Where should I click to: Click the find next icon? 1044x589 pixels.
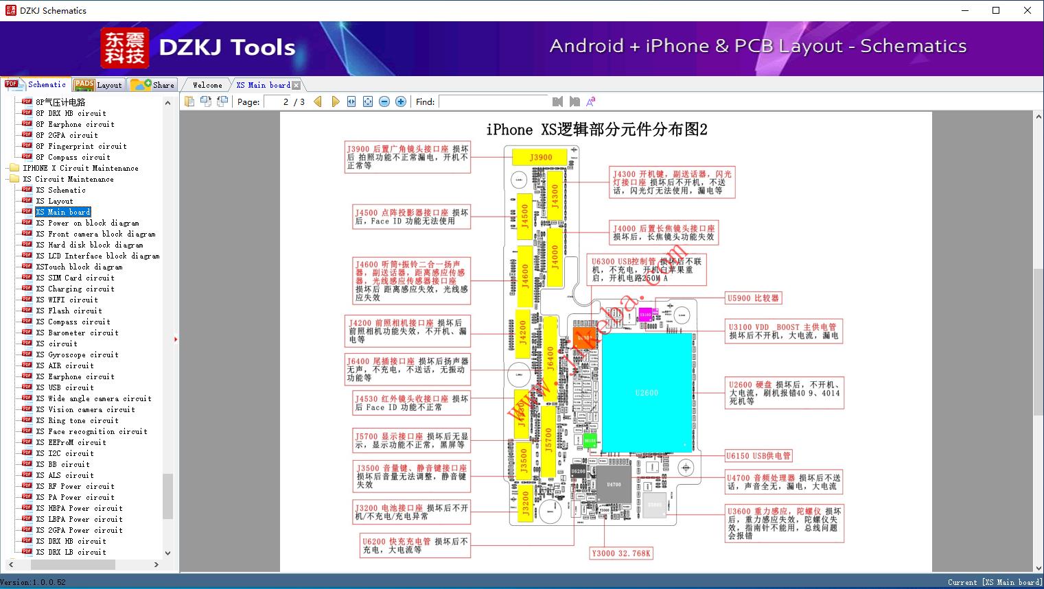click(x=575, y=101)
